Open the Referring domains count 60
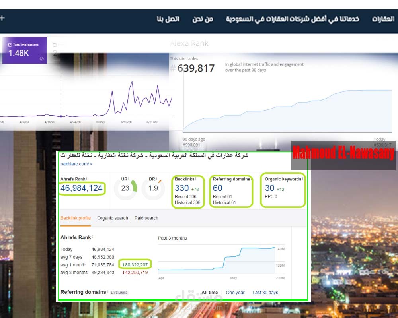This screenshot has height=318, width=398. pyautogui.click(x=218, y=188)
